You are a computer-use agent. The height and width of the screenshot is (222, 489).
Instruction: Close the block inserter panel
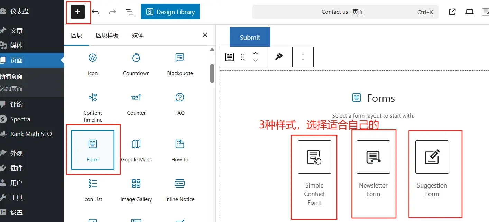click(x=205, y=35)
